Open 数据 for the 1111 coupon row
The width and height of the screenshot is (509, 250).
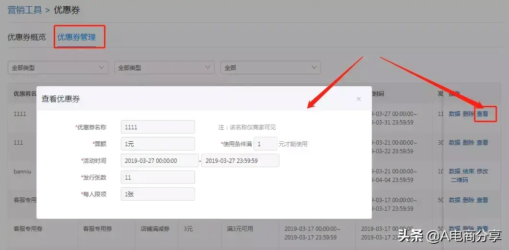click(x=454, y=114)
